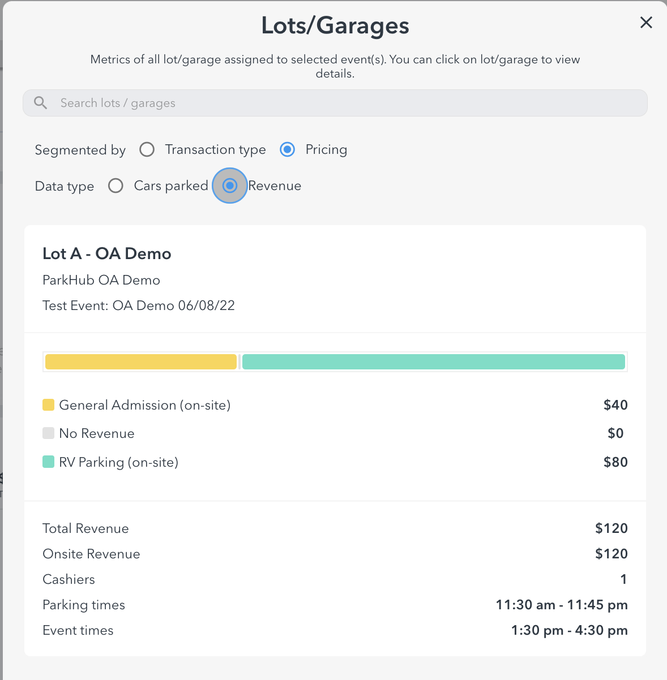Image resolution: width=667 pixels, height=680 pixels.
Task: Click the teal RV Parking bar segment
Action: (x=434, y=362)
